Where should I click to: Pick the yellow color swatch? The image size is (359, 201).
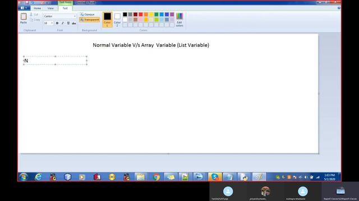151,15
